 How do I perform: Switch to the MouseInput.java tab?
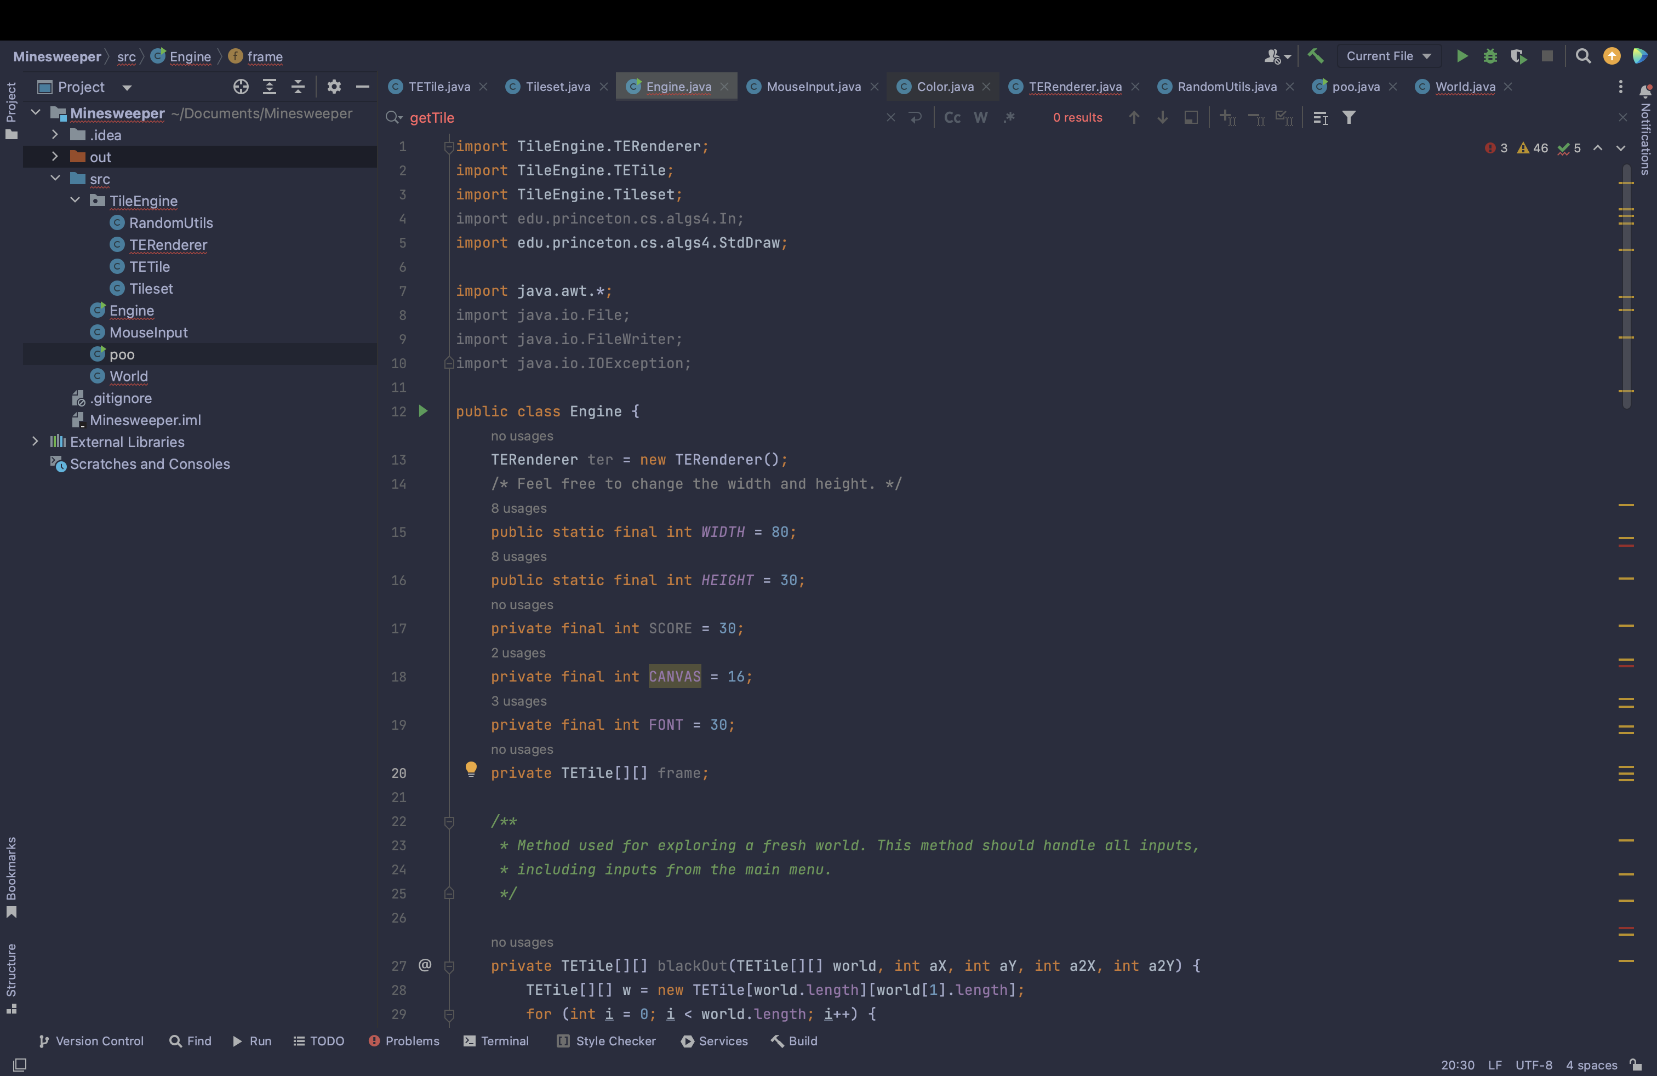pyautogui.click(x=813, y=87)
